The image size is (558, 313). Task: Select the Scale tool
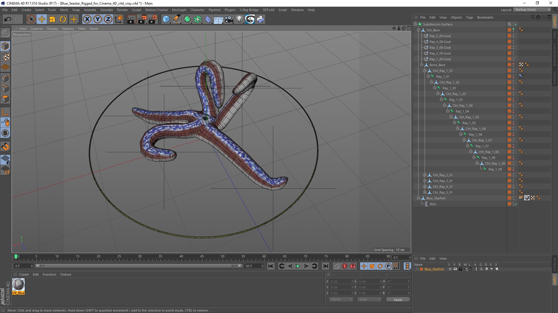(52, 19)
